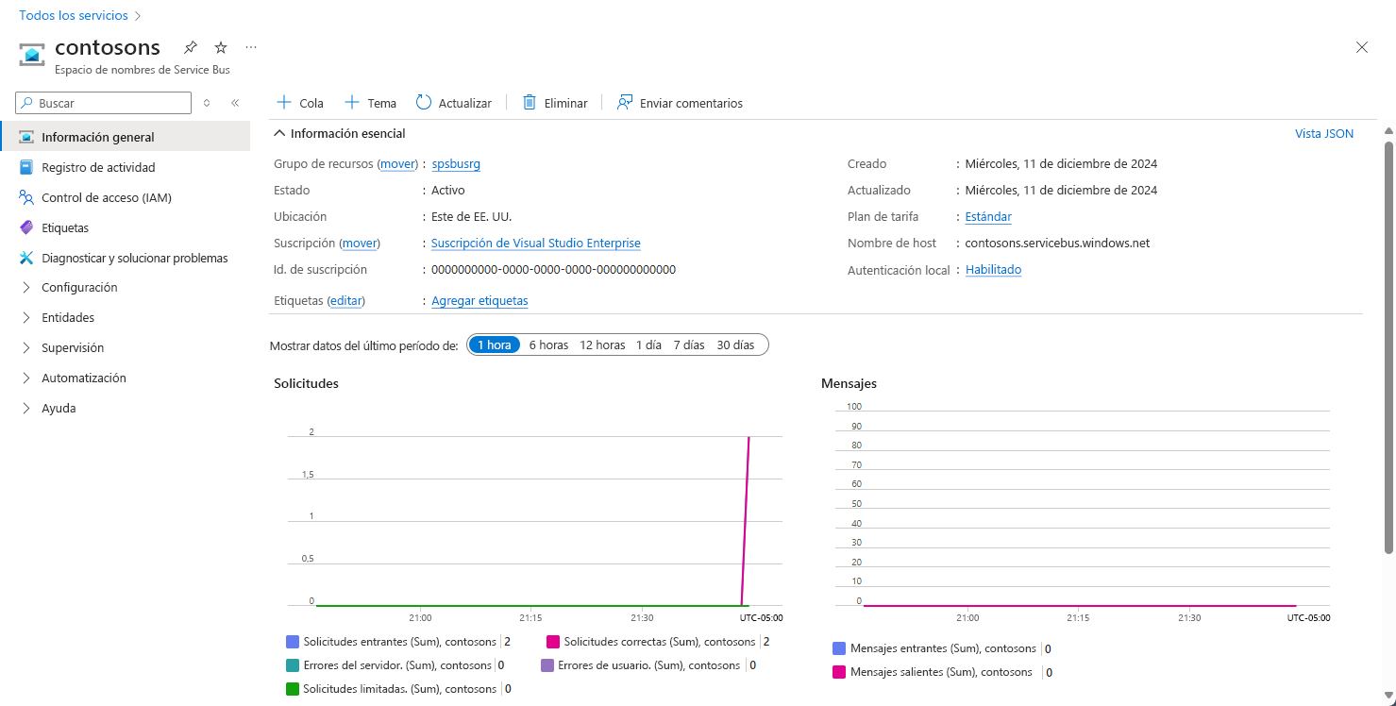1396x706 pixels.
Task: Click the plus icon for Cola
Action: [283, 102]
